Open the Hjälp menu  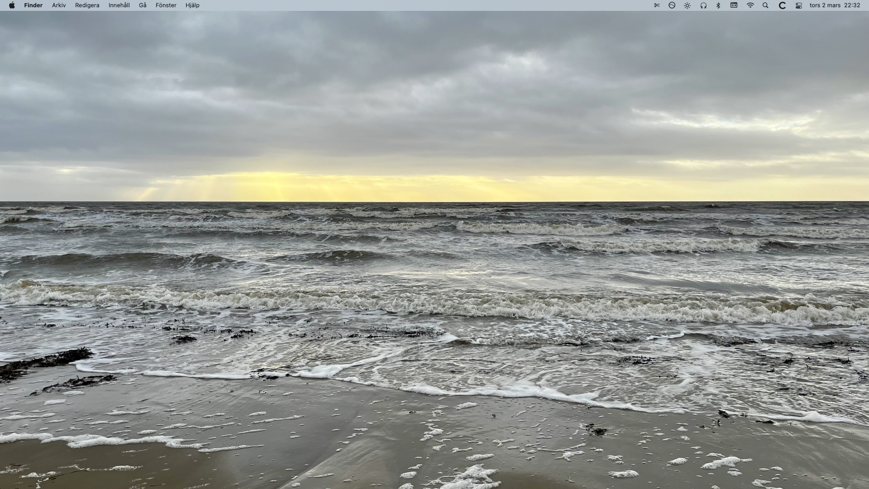click(x=192, y=5)
